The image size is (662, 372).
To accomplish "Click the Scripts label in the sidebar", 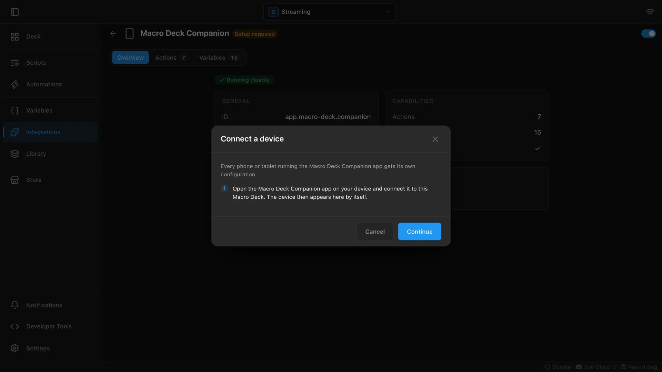I will tap(36, 63).
